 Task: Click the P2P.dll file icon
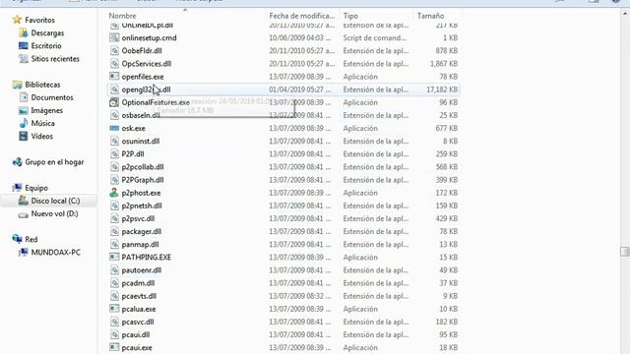(114, 153)
